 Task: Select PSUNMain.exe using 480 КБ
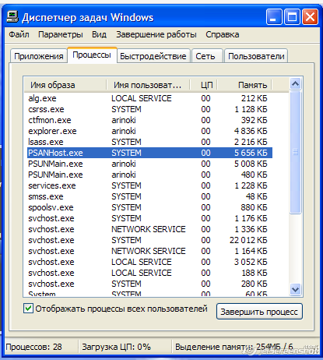pyautogui.click(x=149, y=175)
